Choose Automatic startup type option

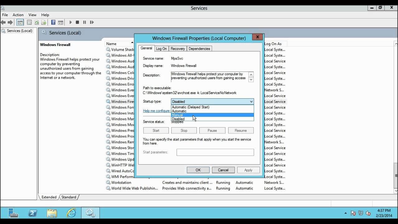pos(212,111)
